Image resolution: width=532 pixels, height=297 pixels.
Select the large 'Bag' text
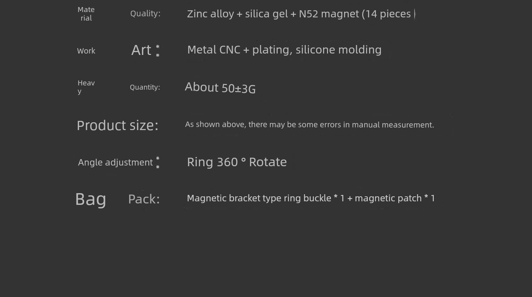tap(91, 199)
